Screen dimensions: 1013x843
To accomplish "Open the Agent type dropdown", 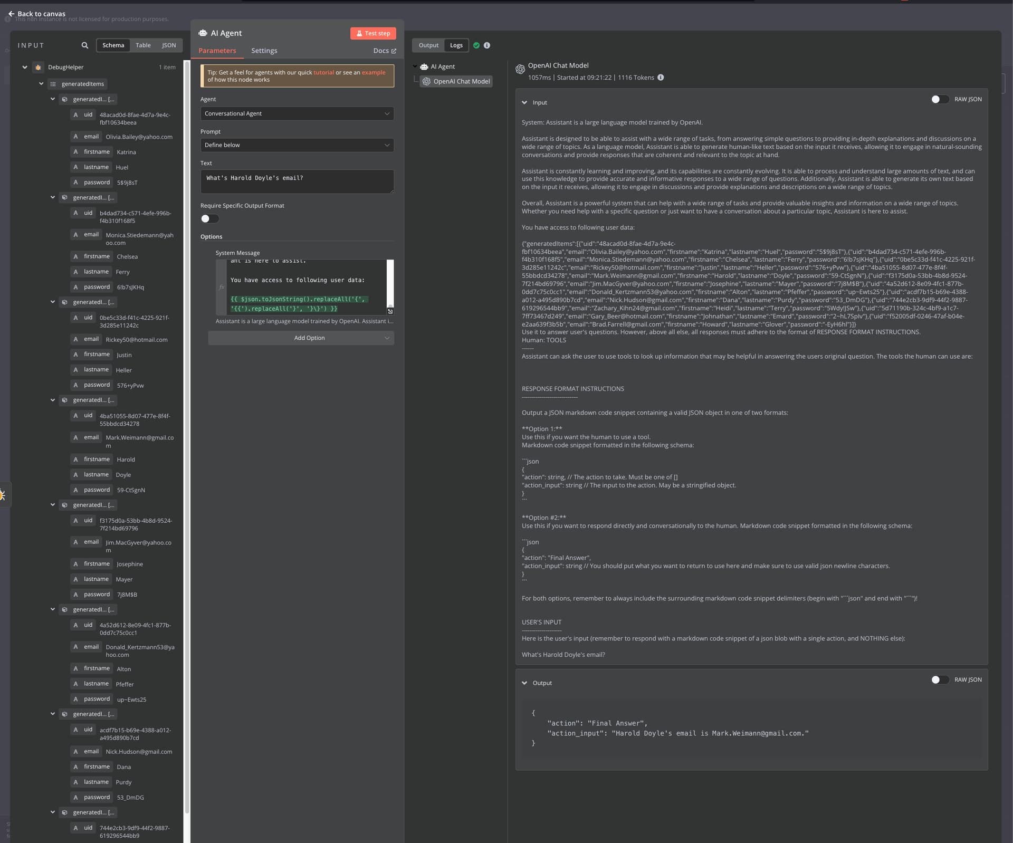I will pos(297,113).
